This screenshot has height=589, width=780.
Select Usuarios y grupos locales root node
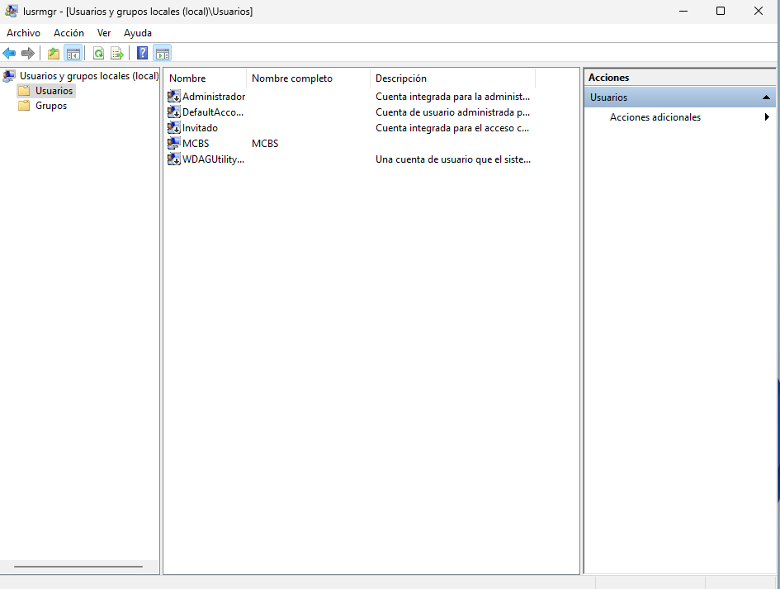[88, 76]
